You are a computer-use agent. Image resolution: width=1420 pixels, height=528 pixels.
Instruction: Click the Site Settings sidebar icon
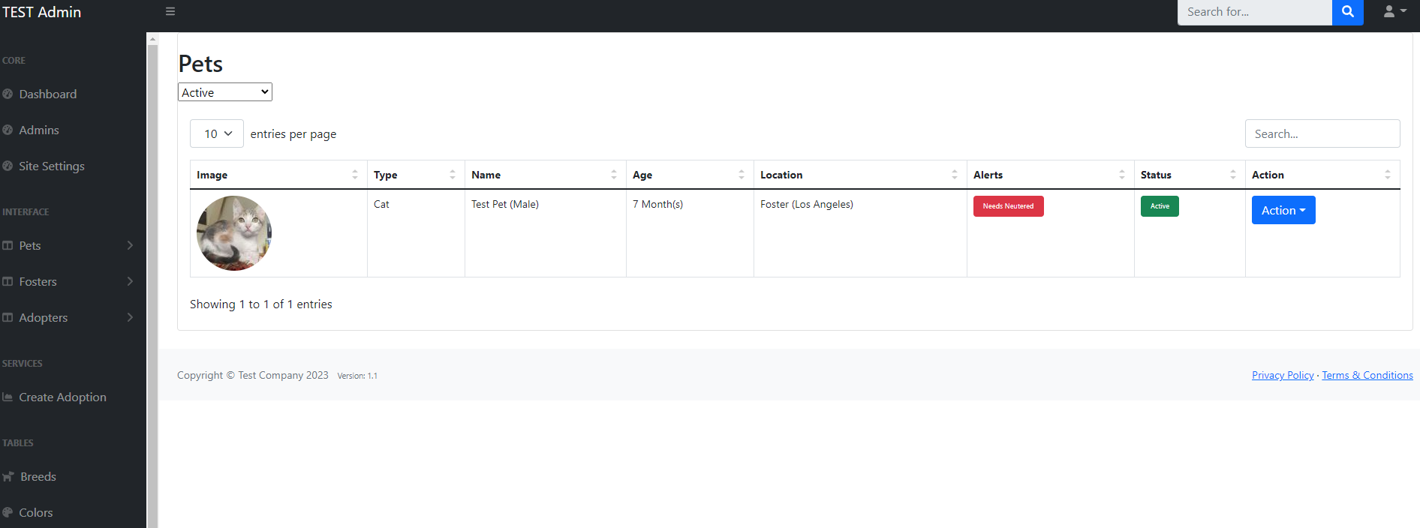8,166
